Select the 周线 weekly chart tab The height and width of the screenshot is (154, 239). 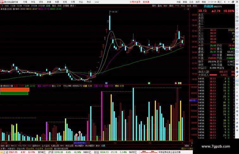[54, 6]
